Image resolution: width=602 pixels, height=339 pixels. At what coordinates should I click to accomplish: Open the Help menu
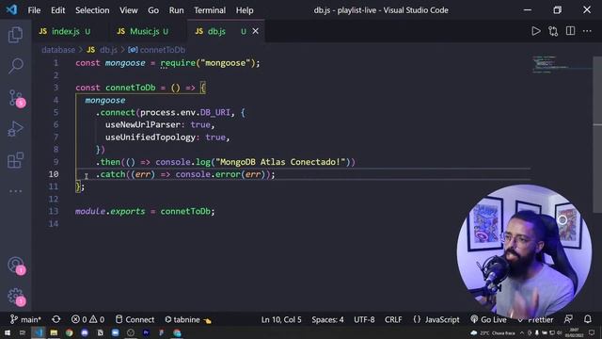click(245, 10)
